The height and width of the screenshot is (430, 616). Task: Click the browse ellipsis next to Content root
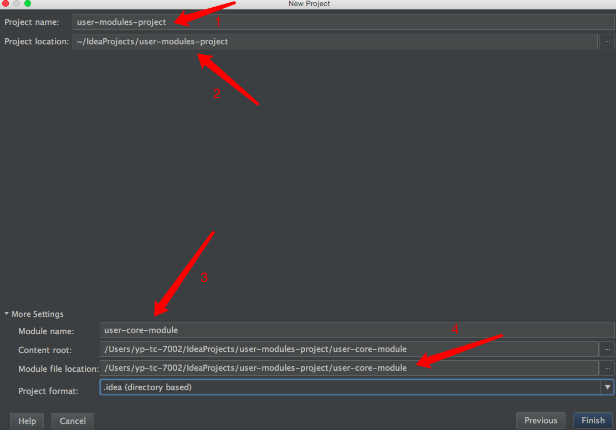pos(607,349)
